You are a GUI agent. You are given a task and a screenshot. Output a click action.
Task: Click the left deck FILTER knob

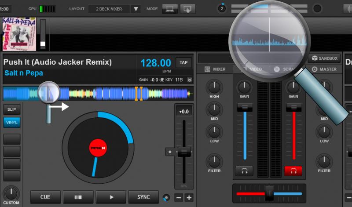pos(214,161)
